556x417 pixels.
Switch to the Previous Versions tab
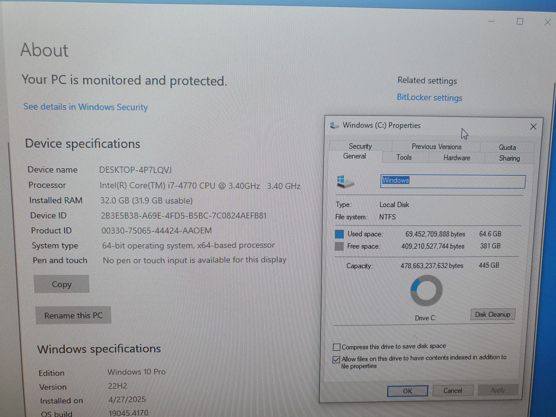(x=436, y=147)
